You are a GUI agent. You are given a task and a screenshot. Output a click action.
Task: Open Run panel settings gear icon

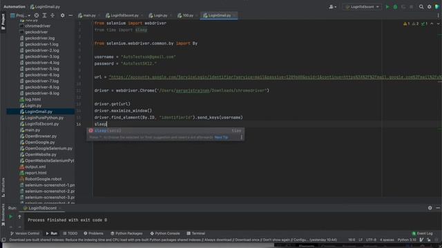coord(430,208)
